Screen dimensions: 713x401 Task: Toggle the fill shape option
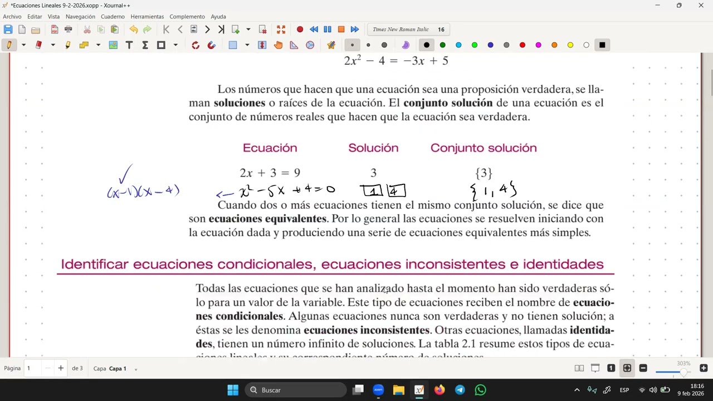(406, 45)
